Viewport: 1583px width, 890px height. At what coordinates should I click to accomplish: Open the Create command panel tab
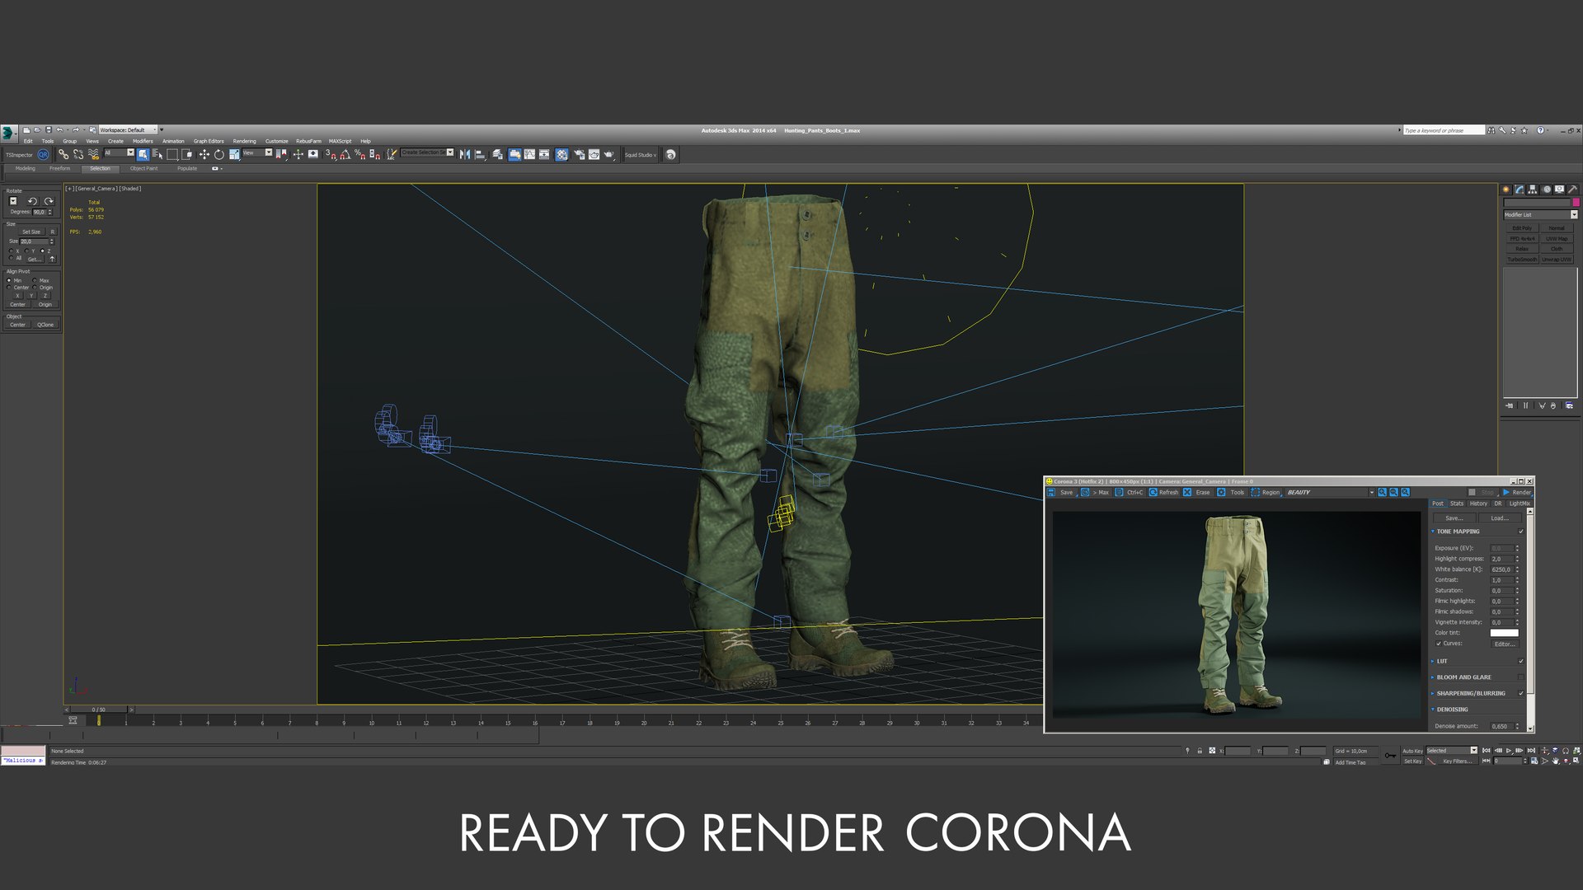(x=1505, y=190)
